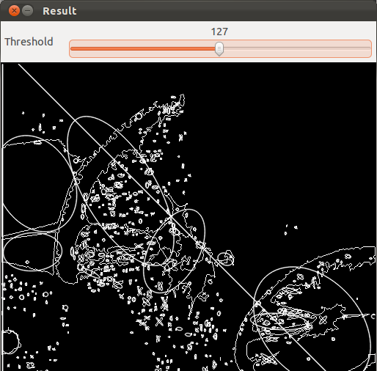Click the Result window title text
This screenshot has width=377, height=371.
(x=59, y=11)
